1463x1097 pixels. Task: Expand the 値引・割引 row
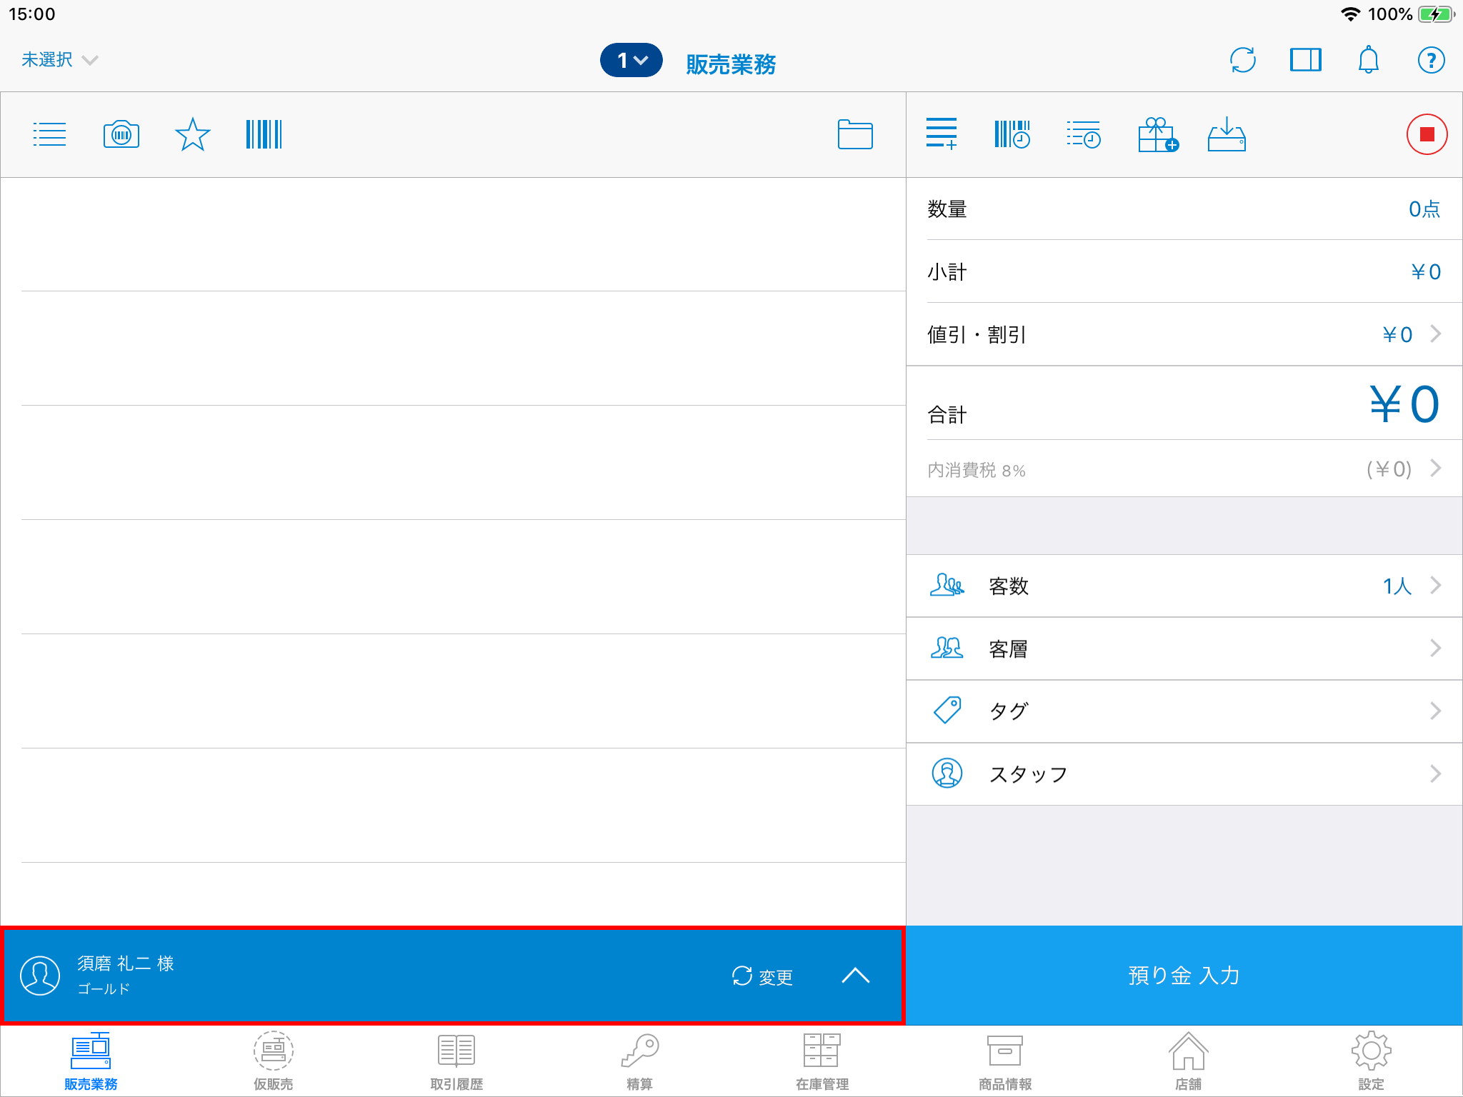point(1184,334)
